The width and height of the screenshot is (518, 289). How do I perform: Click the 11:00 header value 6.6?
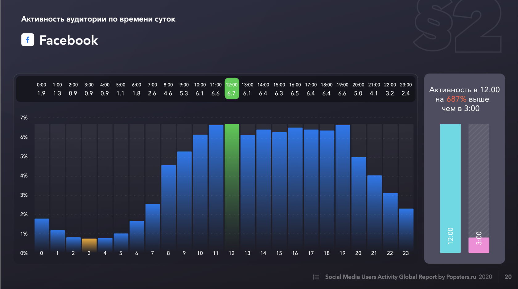pos(216,93)
